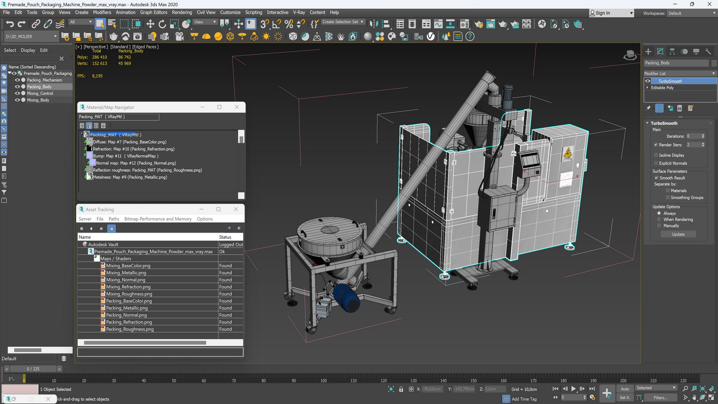This screenshot has height=404, width=718.
Task: Choose the Select and Move tool
Action: (150, 24)
